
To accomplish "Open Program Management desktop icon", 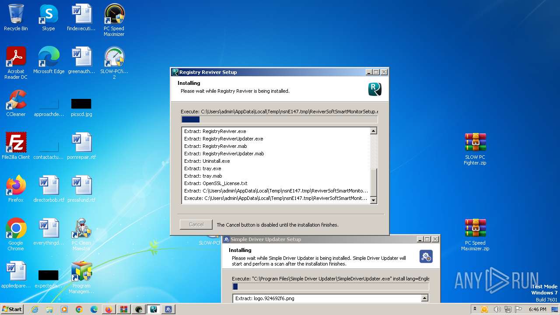I will pos(81,277).
